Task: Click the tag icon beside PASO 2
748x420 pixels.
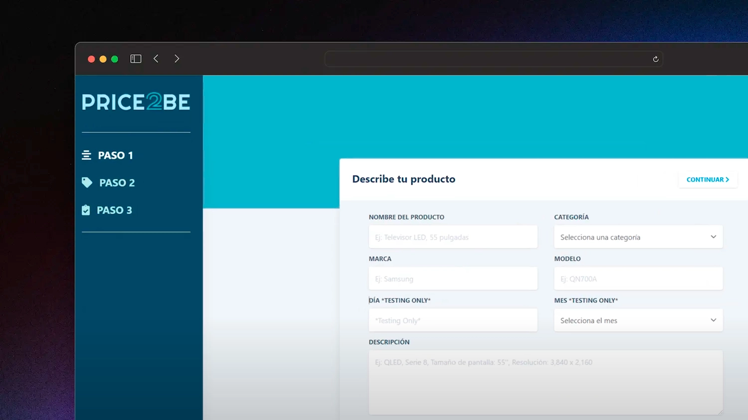Action: click(87, 183)
